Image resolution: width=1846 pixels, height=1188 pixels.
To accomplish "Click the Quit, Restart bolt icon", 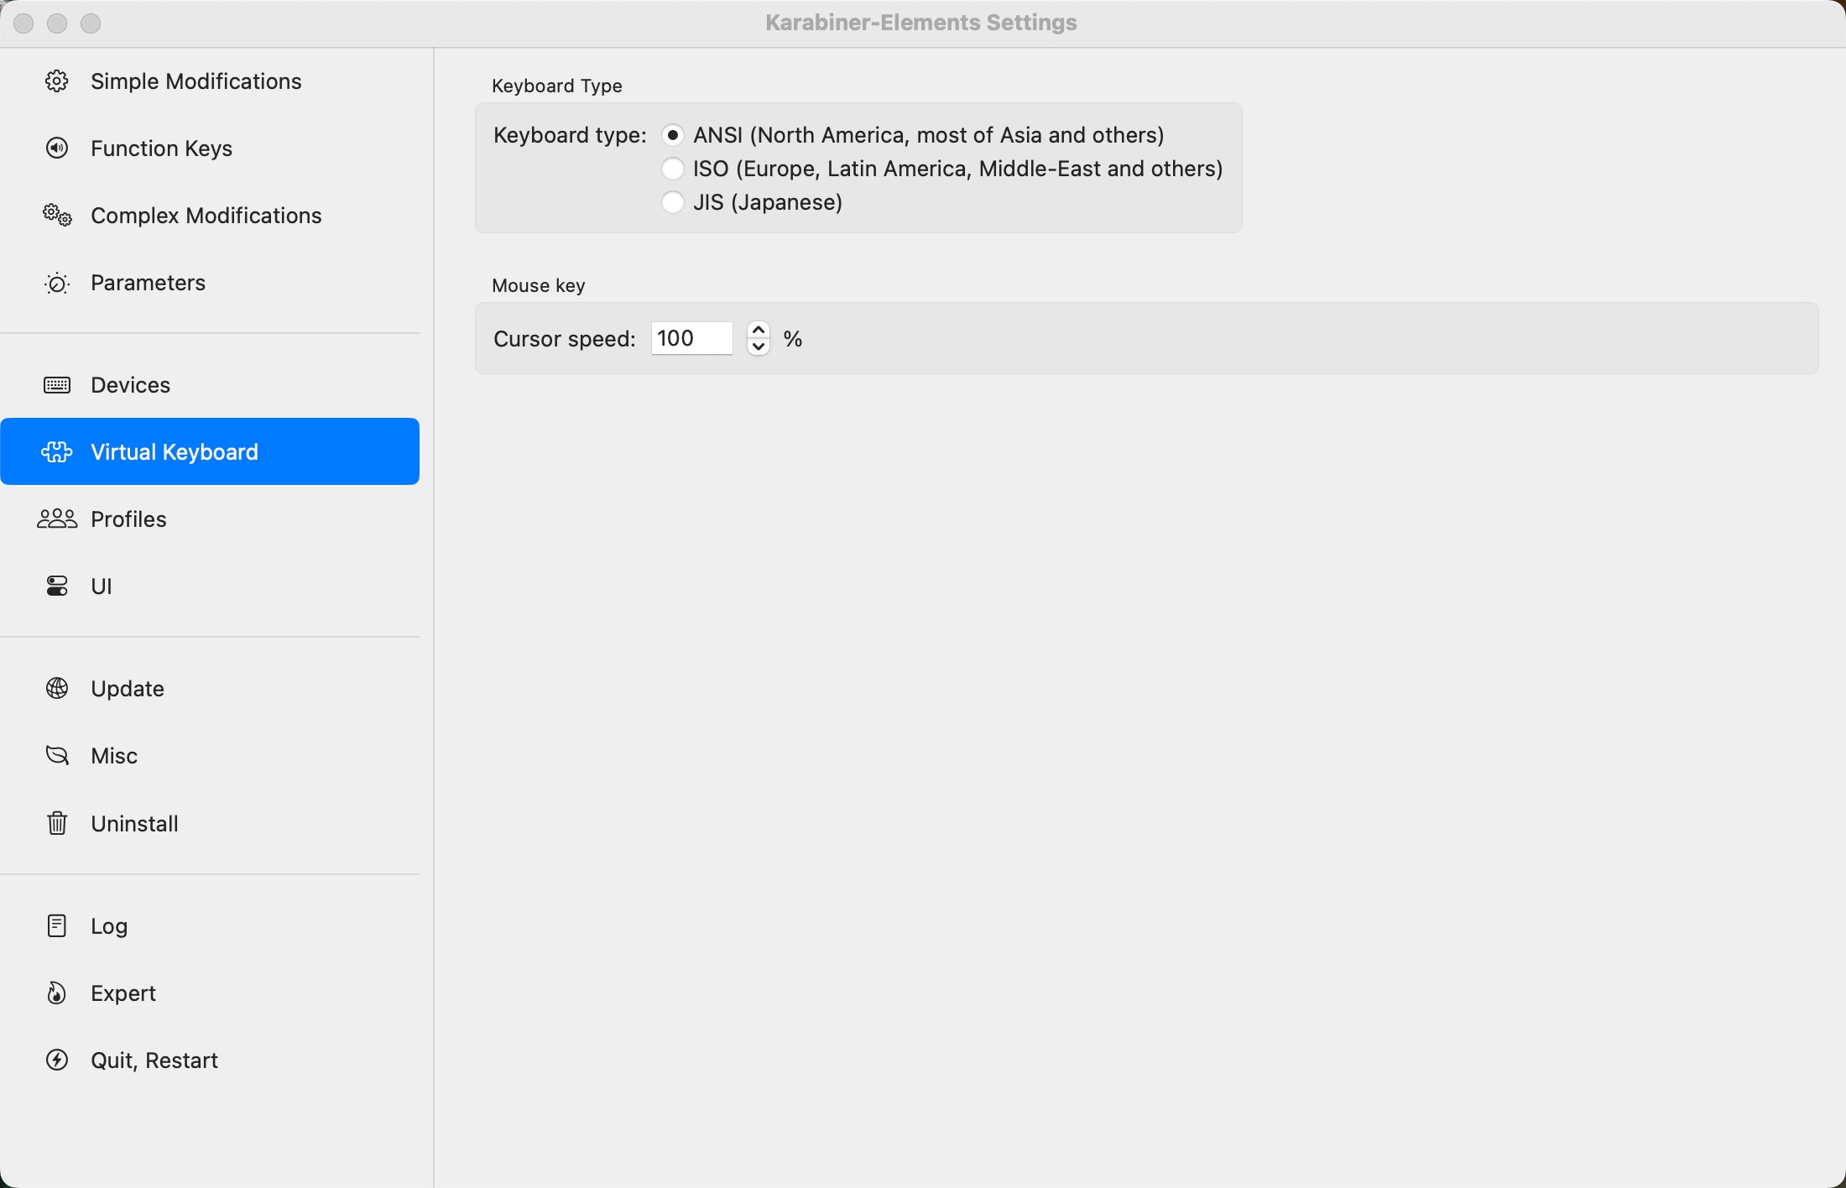I will click(57, 1060).
